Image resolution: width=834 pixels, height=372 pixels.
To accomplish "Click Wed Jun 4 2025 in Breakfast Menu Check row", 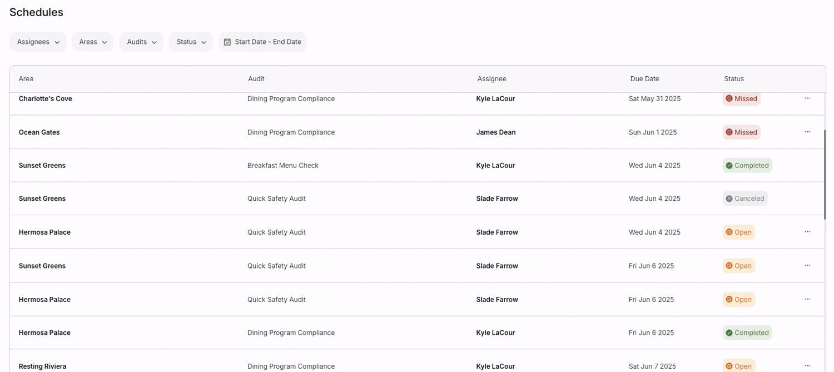I will [x=654, y=165].
